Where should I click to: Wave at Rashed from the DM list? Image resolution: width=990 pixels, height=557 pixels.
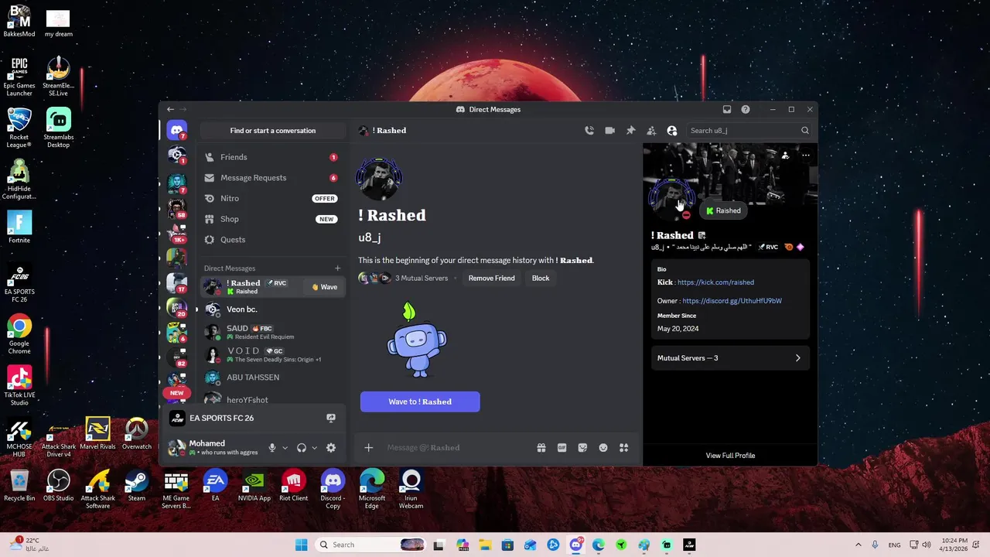click(325, 287)
